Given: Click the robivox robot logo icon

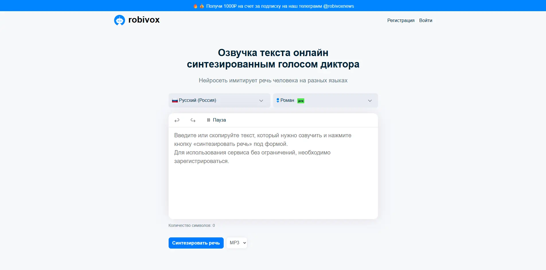Looking at the screenshot, I should [x=120, y=20].
